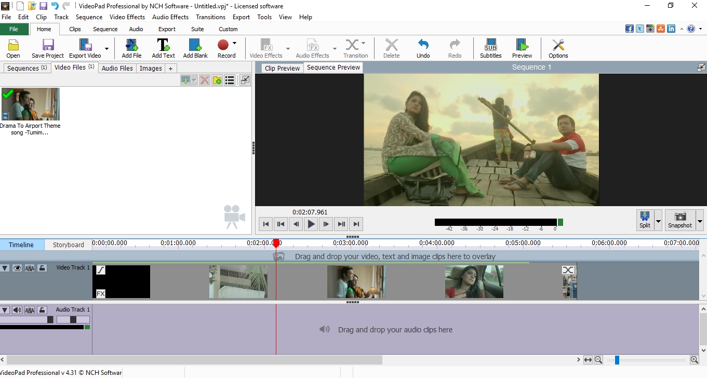Image resolution: width=707 pixels, height=378 pixels.
Task: Click the transition icon at clip end
Action: coord(568,270)
